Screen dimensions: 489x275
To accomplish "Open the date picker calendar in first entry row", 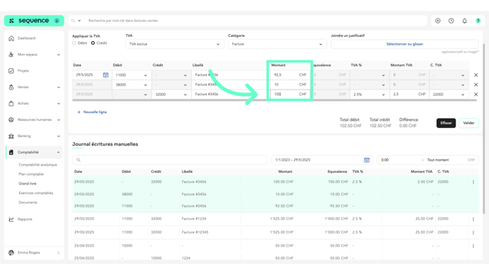I will click(106, 75).
